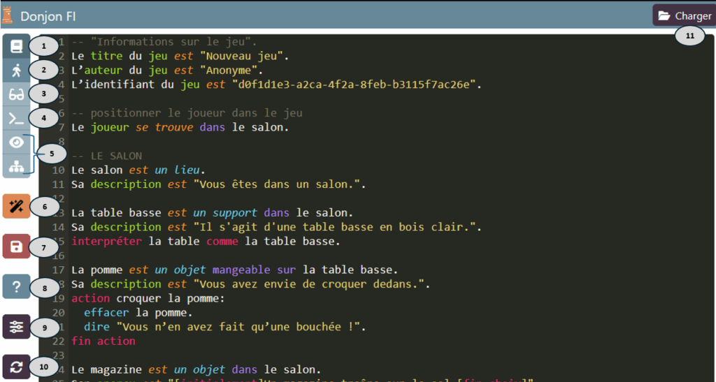Click the orange magic wand button
This screenshot has width=716, height=382.
point(16,207)
